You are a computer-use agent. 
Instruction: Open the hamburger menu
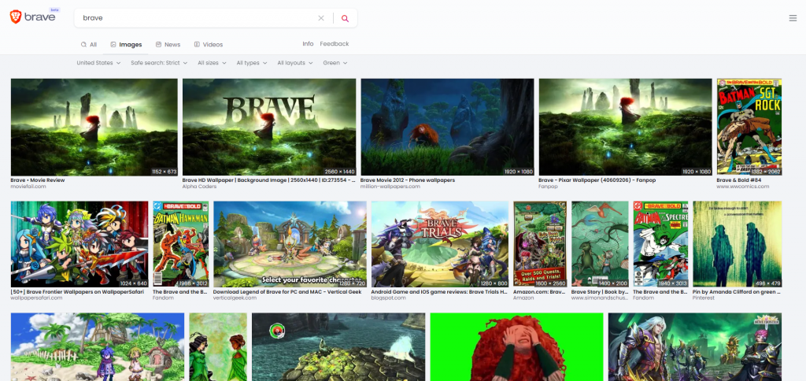pos(792,18)
